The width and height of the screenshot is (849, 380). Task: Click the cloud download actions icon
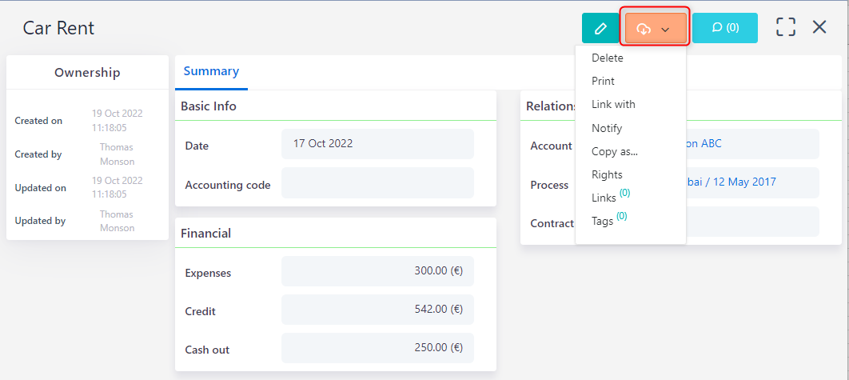(x=644, y=29)
